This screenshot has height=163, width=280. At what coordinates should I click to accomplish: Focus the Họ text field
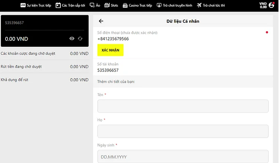point(183,131)
